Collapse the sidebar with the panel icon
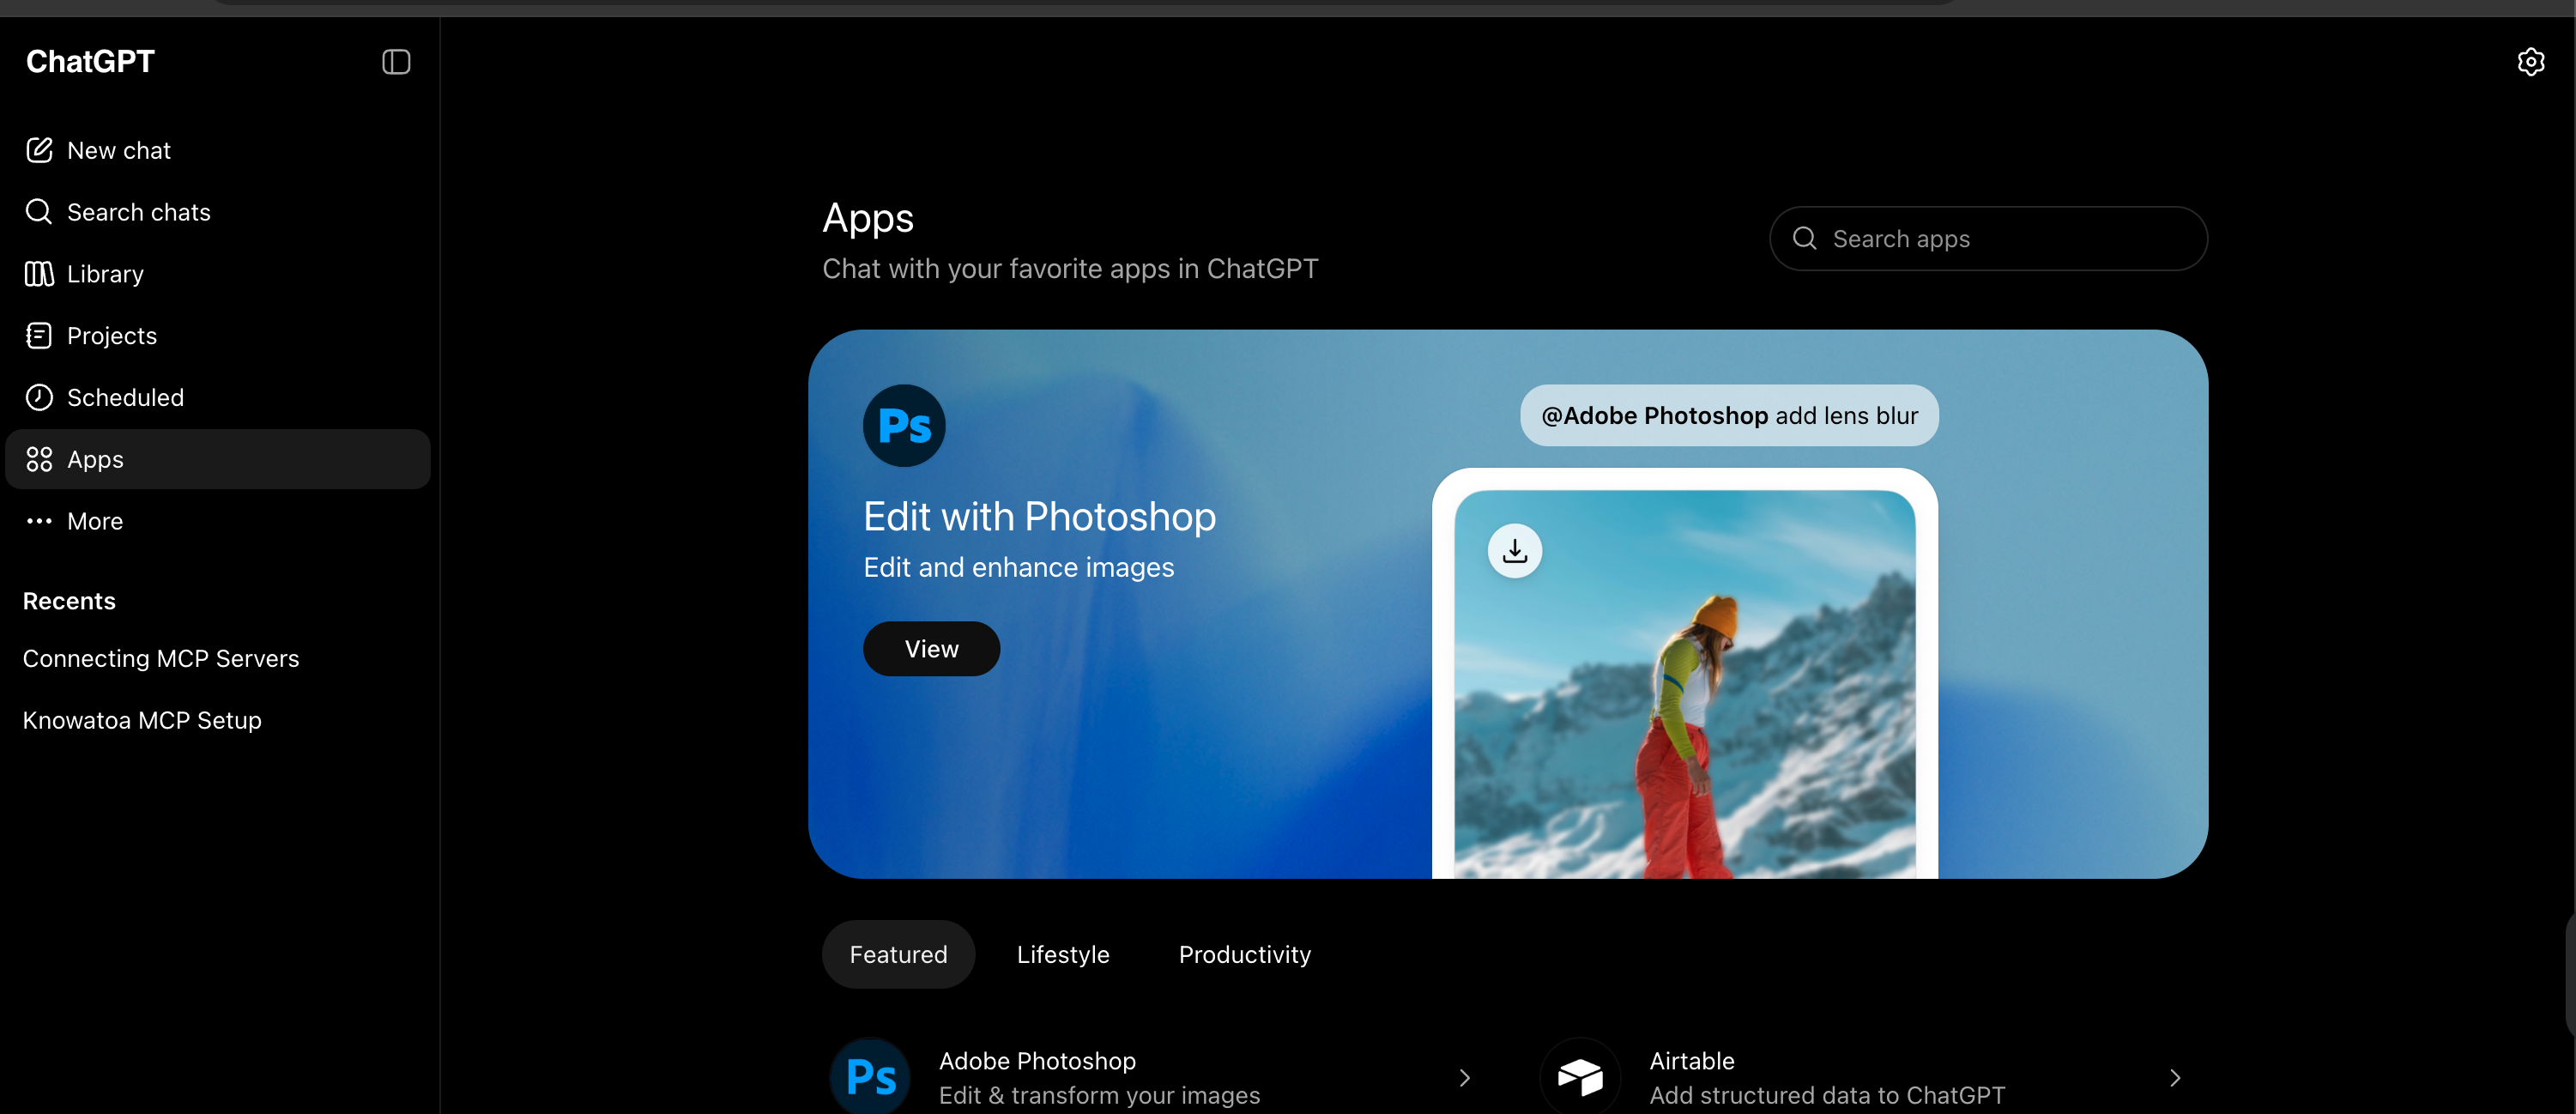This screenshot has height=1114, width=2576. point(396,62)
